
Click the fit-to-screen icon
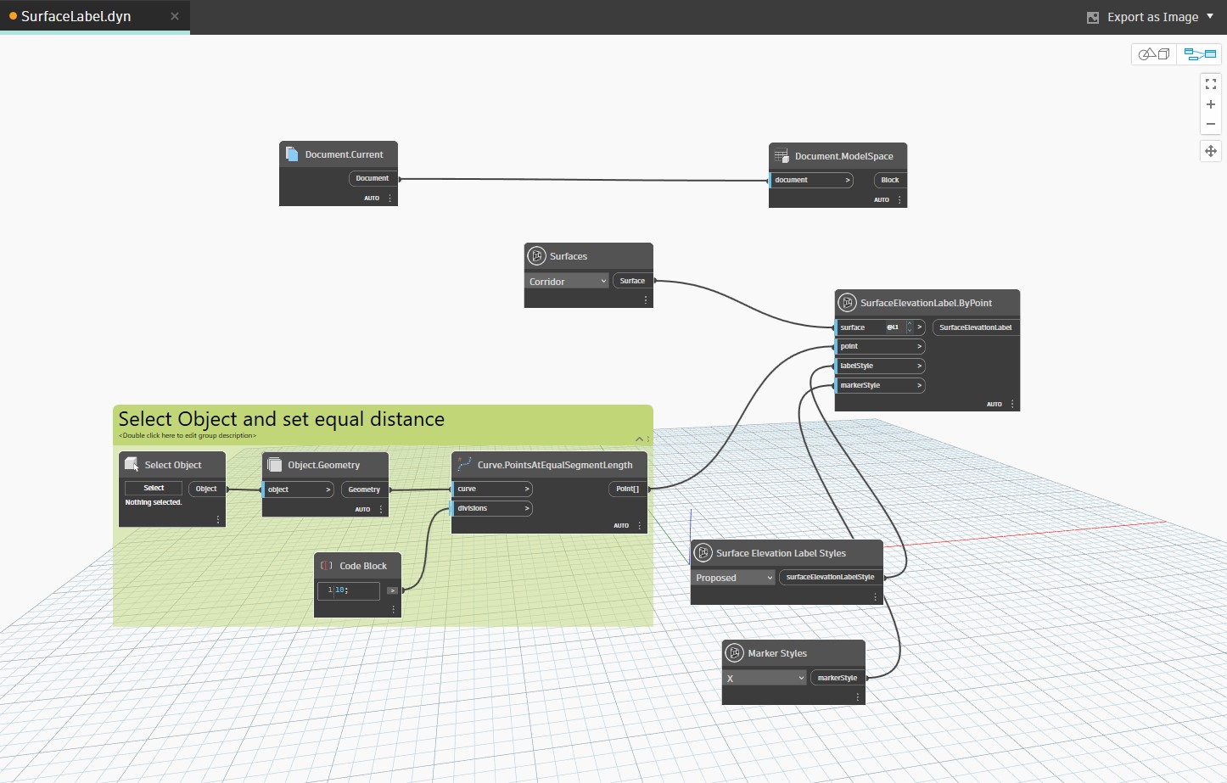coord(1211,83)
